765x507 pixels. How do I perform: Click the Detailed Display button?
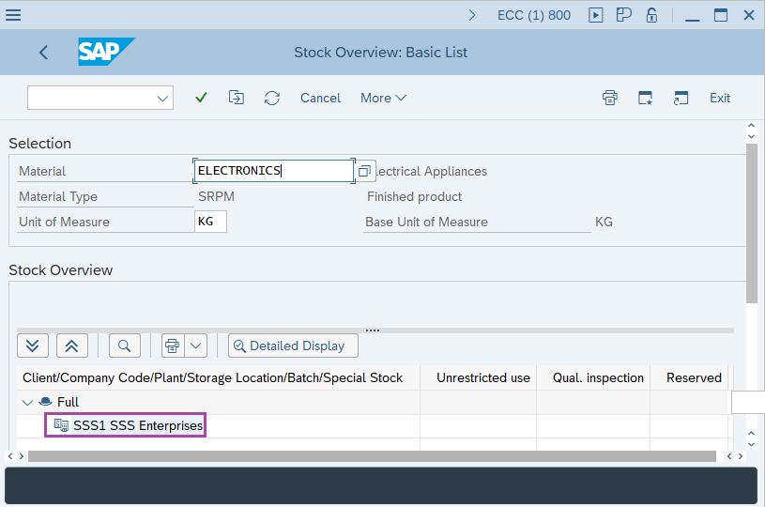tap(293, 346)
